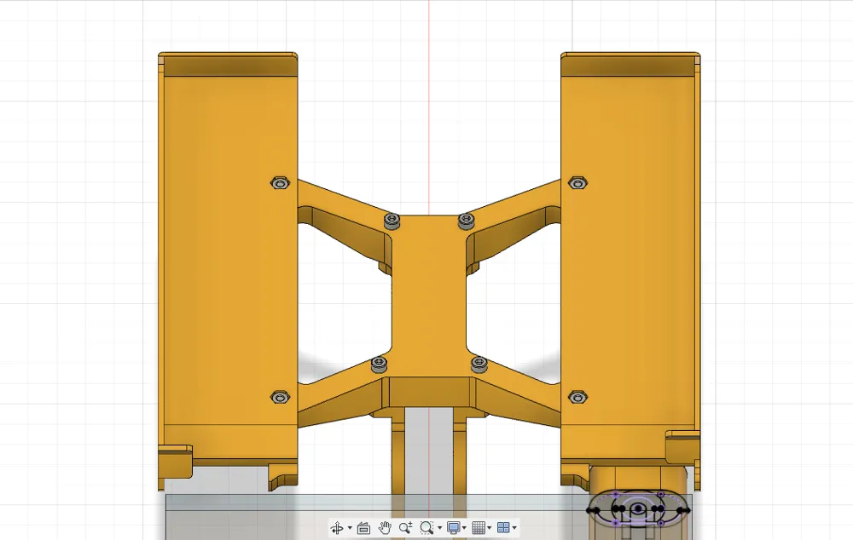Image resolution: width=853 pixels, height=540 pixels.
Task: Open the Fit tool dropdown menu
Action: [x=439, y=528]
